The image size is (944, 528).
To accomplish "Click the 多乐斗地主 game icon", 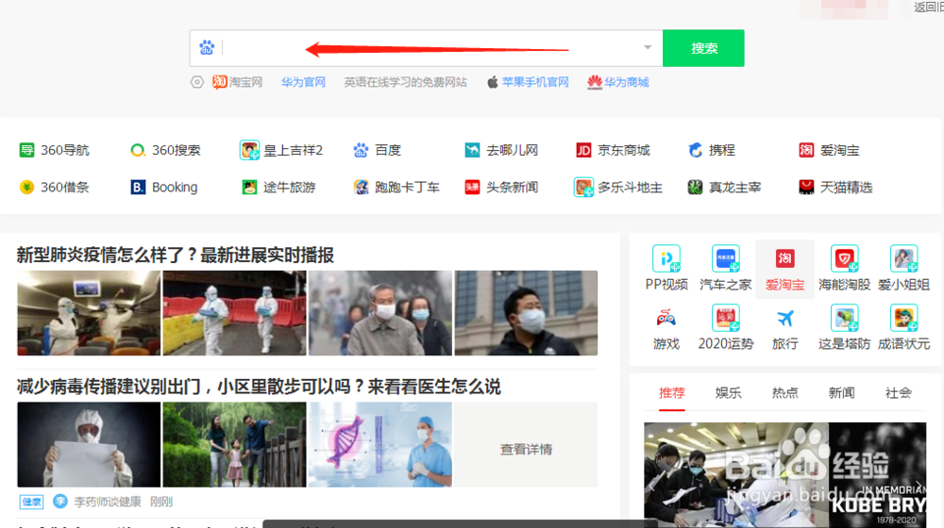I will [583, 187].
